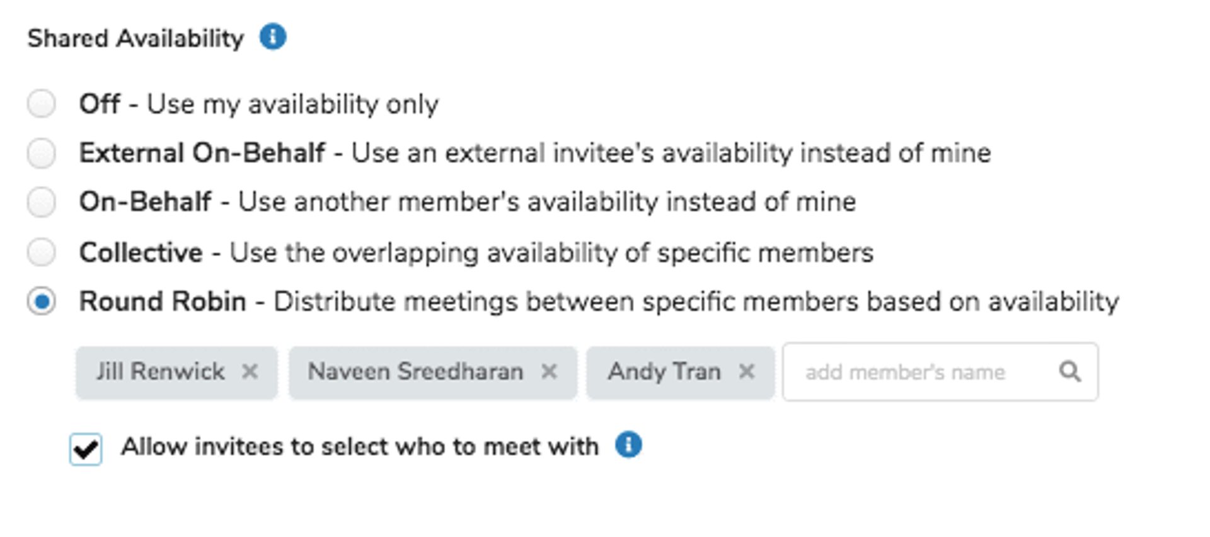Image resolution: width=1210 pixels, height=537 pixels.
Task: Remove Andy Tran using the X icon
Action: [747, 371]
